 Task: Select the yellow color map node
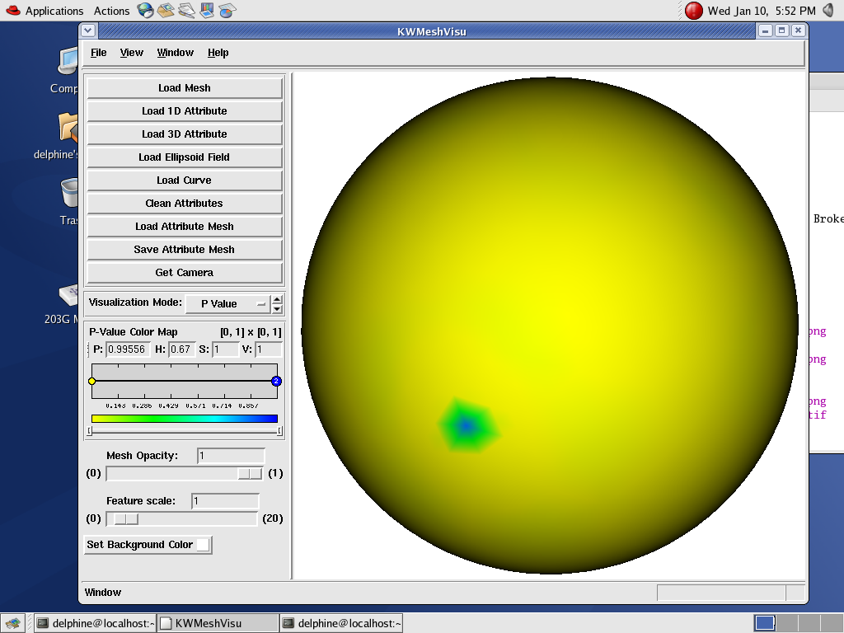point(92,381)
